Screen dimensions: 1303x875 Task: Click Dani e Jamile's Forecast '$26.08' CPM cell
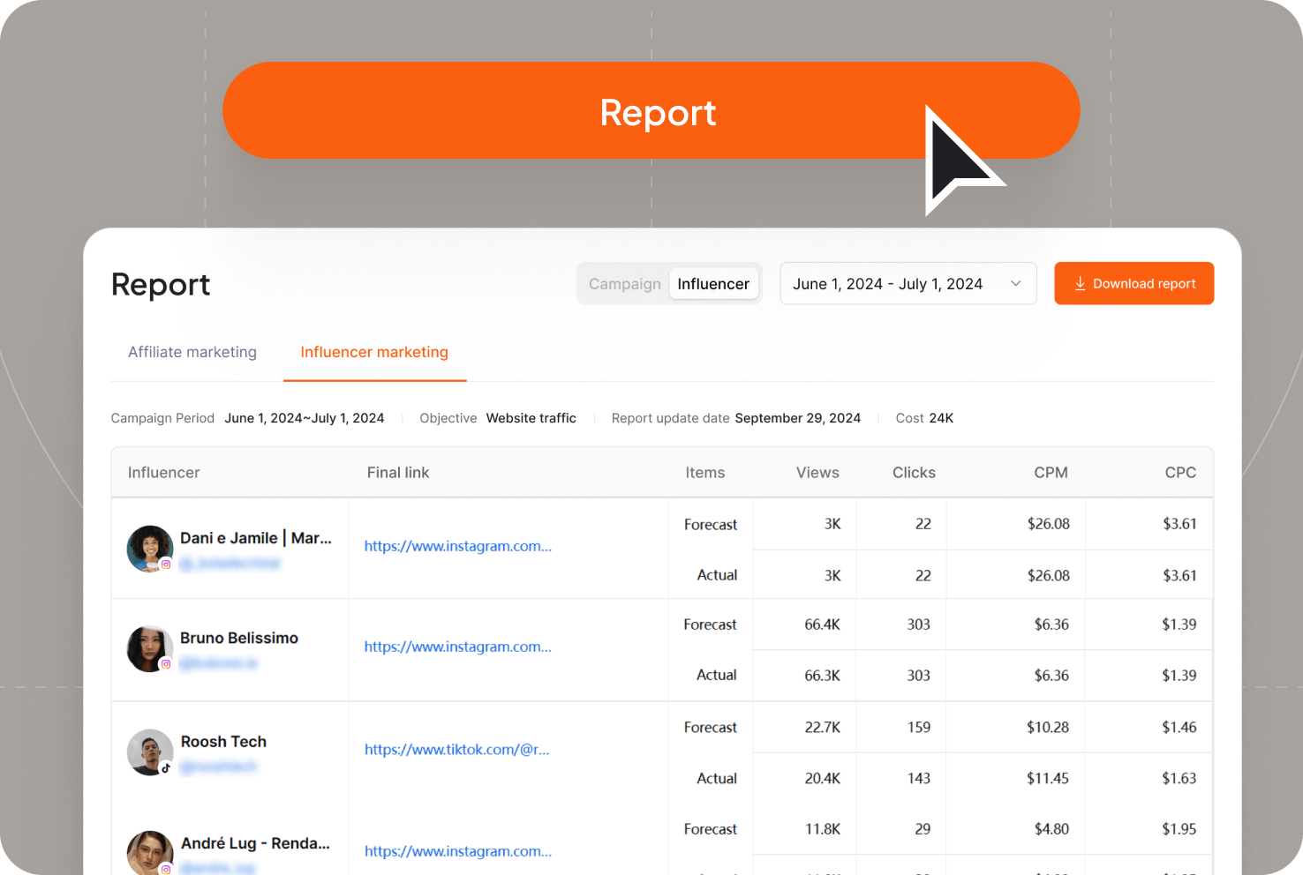(x=1049, y=524)
